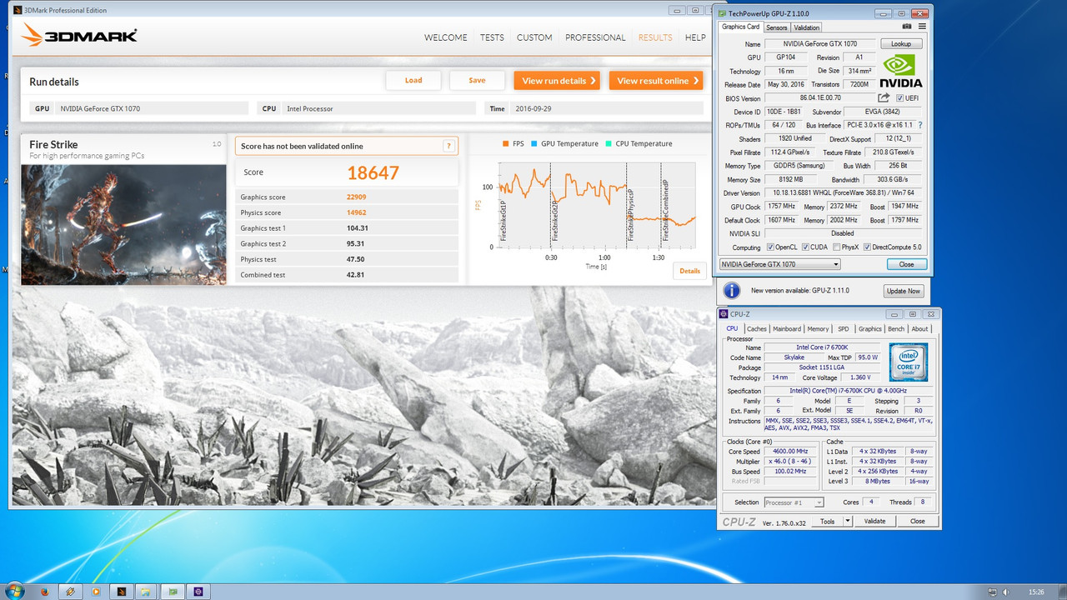Toggle the OpenCL checkbox
Screen dimensions: 1067x600
pos(769,247)
